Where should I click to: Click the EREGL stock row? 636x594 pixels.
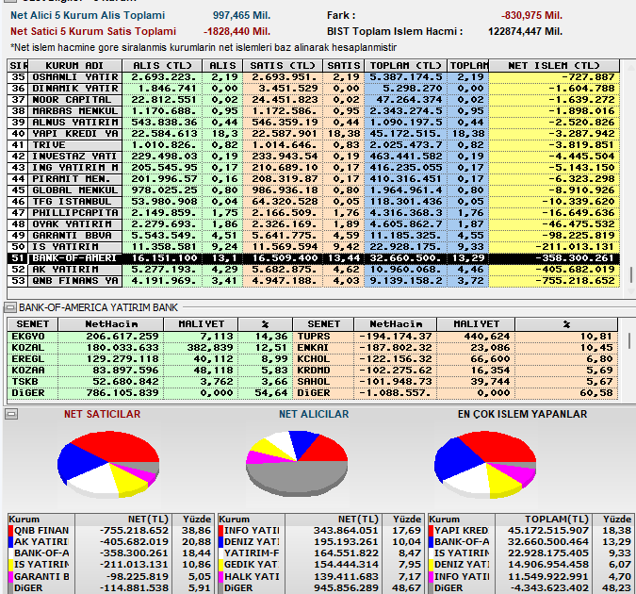point(150,359)
